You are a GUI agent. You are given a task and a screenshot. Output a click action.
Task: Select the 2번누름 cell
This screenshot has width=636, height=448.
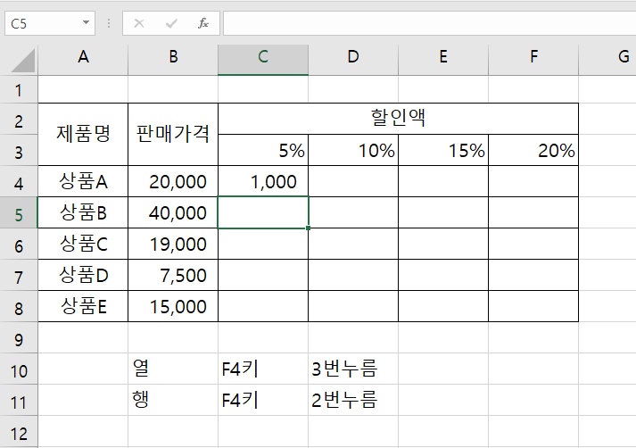pos(353,400)
